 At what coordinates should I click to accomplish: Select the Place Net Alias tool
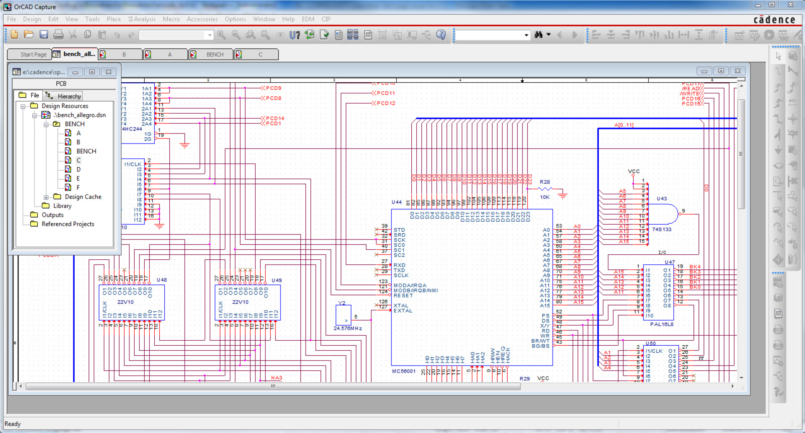point(794,102)
